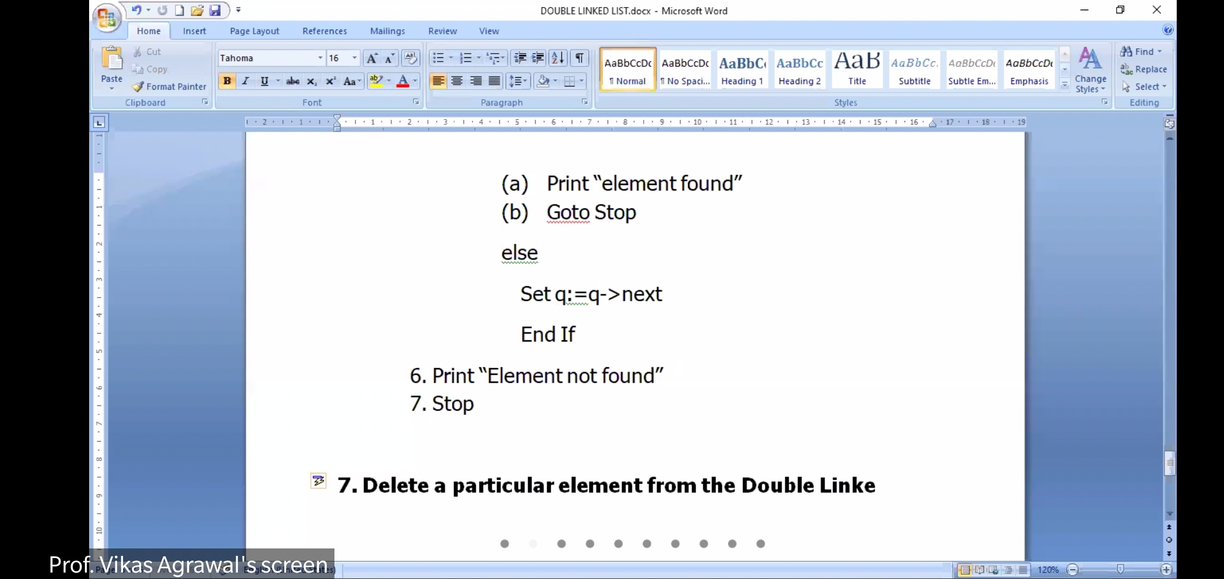Switch to the Page Layout tab
The image size is (1224, 579).
pos(254,31)
